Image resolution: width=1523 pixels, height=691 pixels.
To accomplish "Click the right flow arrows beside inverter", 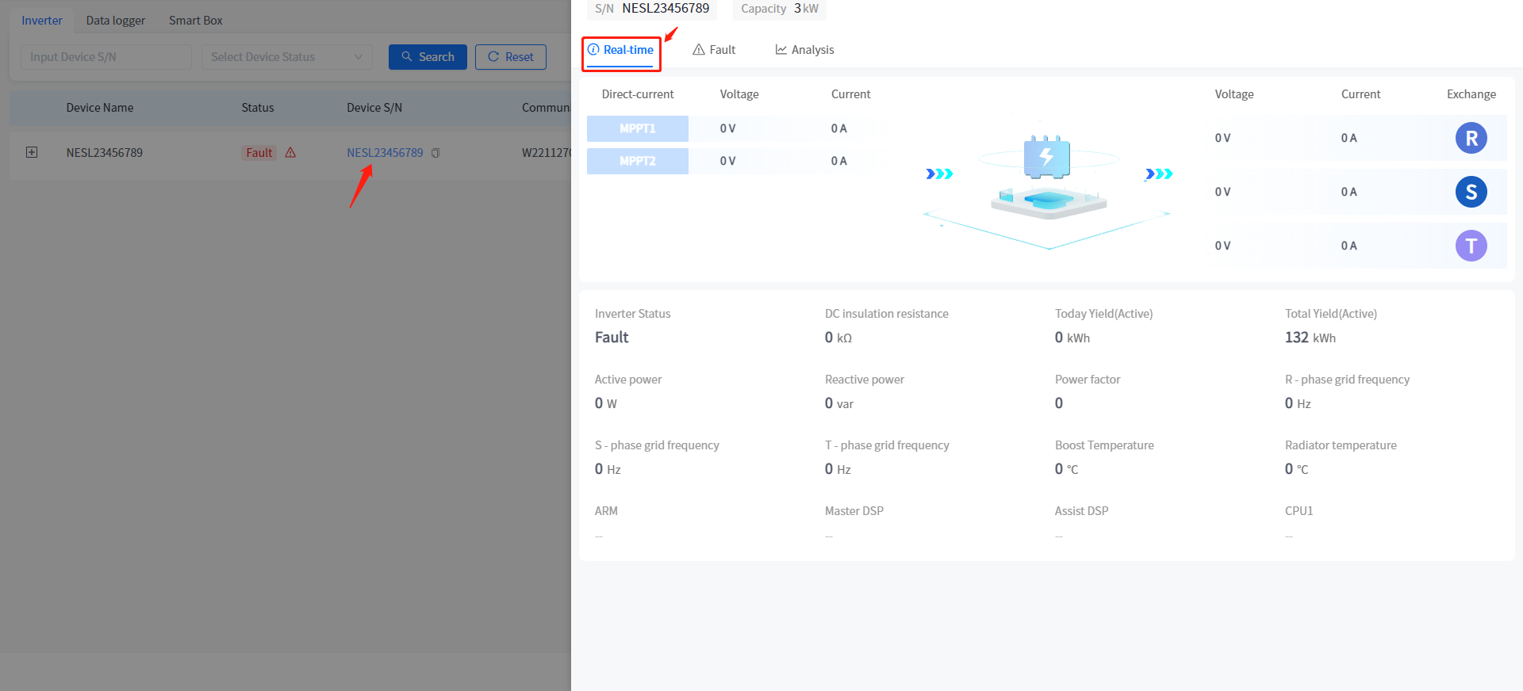I will click(x=1159, y=174).
